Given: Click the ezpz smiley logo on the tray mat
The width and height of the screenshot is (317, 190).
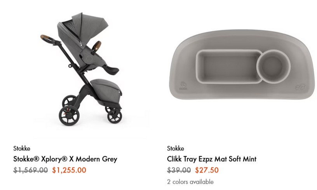Looking at the screenshot, I should click(301, 87).
